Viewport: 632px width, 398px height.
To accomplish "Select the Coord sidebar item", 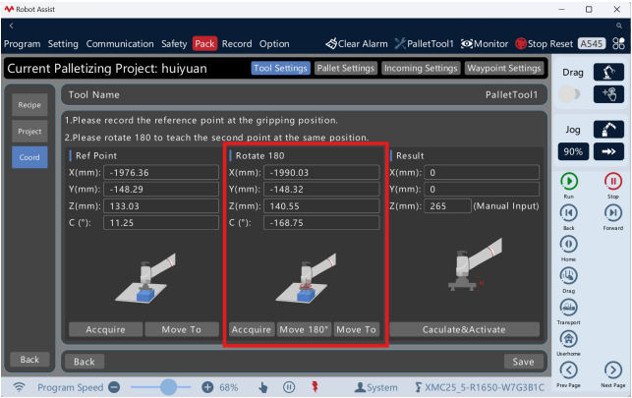I will (x=29, y=157).
